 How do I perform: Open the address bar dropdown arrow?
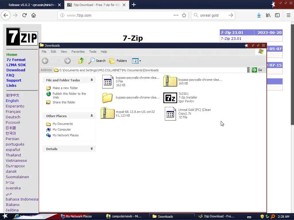[x=248, y=70]
